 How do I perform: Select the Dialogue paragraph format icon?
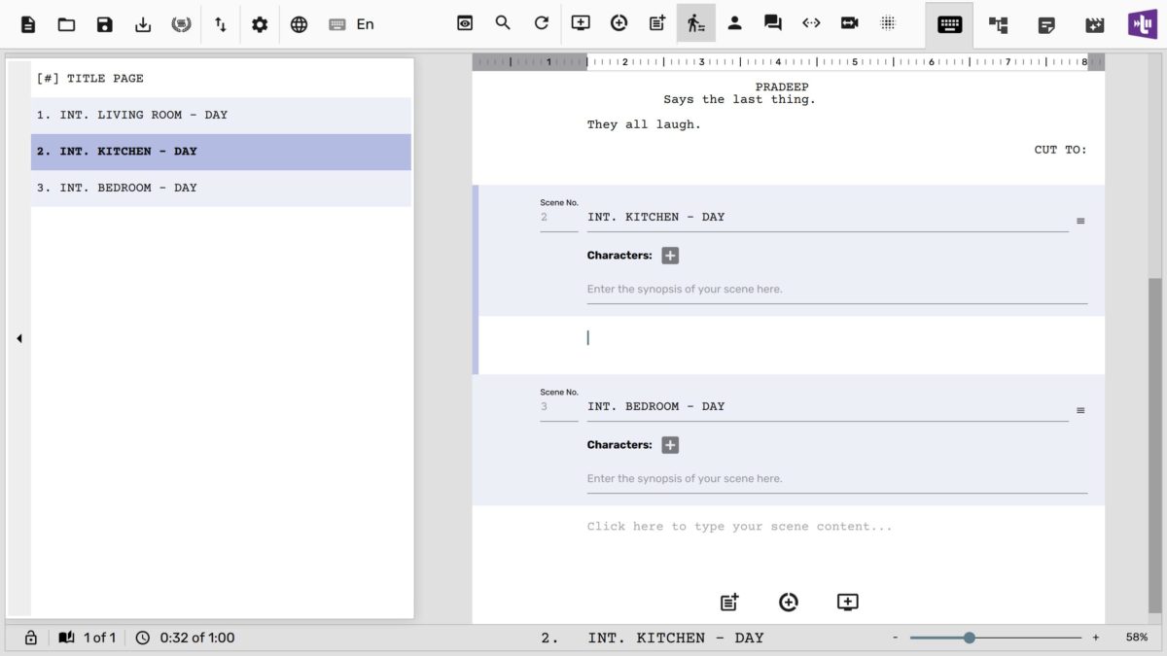pyautogui.click(x=773, y=23)
